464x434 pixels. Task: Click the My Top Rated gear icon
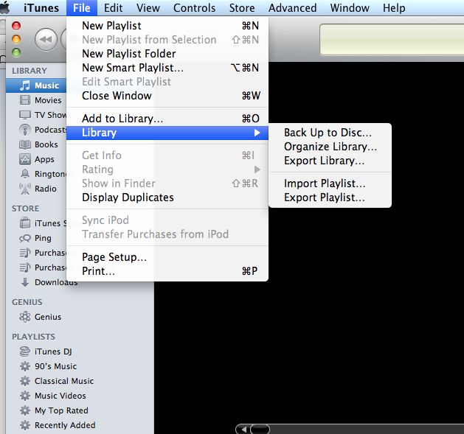click(25, 410)
